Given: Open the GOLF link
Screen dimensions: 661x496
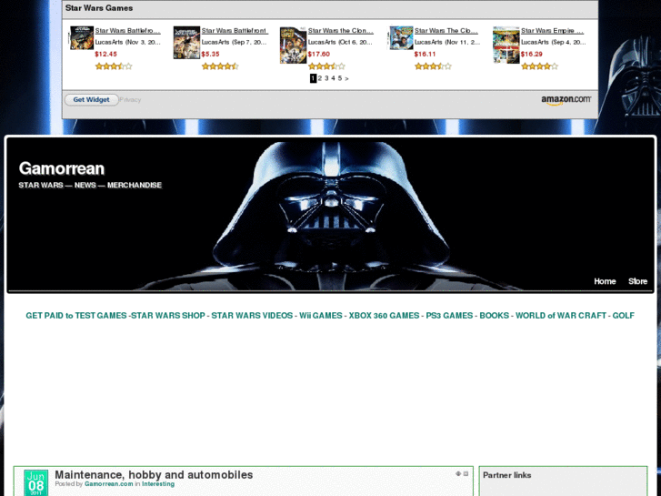Looking at the screenshot, I should pos(624,316).
